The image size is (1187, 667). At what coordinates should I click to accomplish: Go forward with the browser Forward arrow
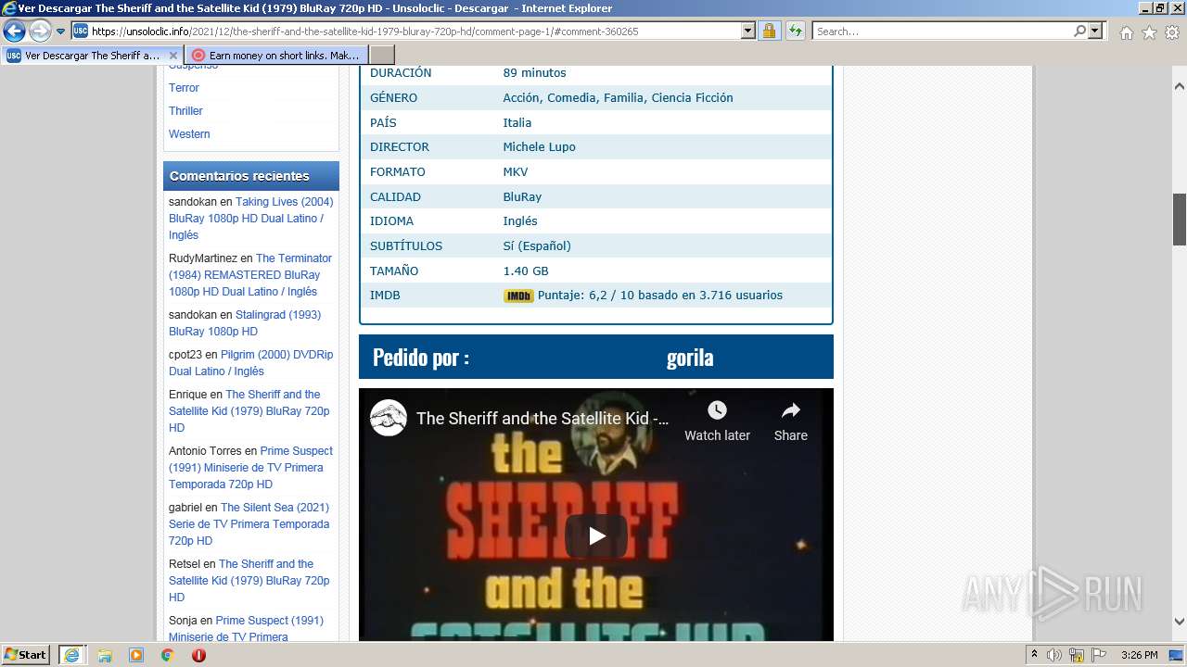pos(40,31)
